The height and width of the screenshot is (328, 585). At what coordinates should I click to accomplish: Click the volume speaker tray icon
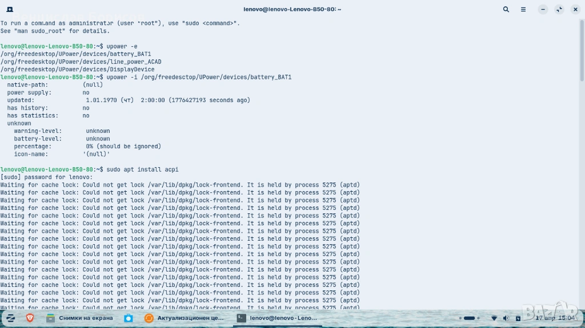(507, 318)
